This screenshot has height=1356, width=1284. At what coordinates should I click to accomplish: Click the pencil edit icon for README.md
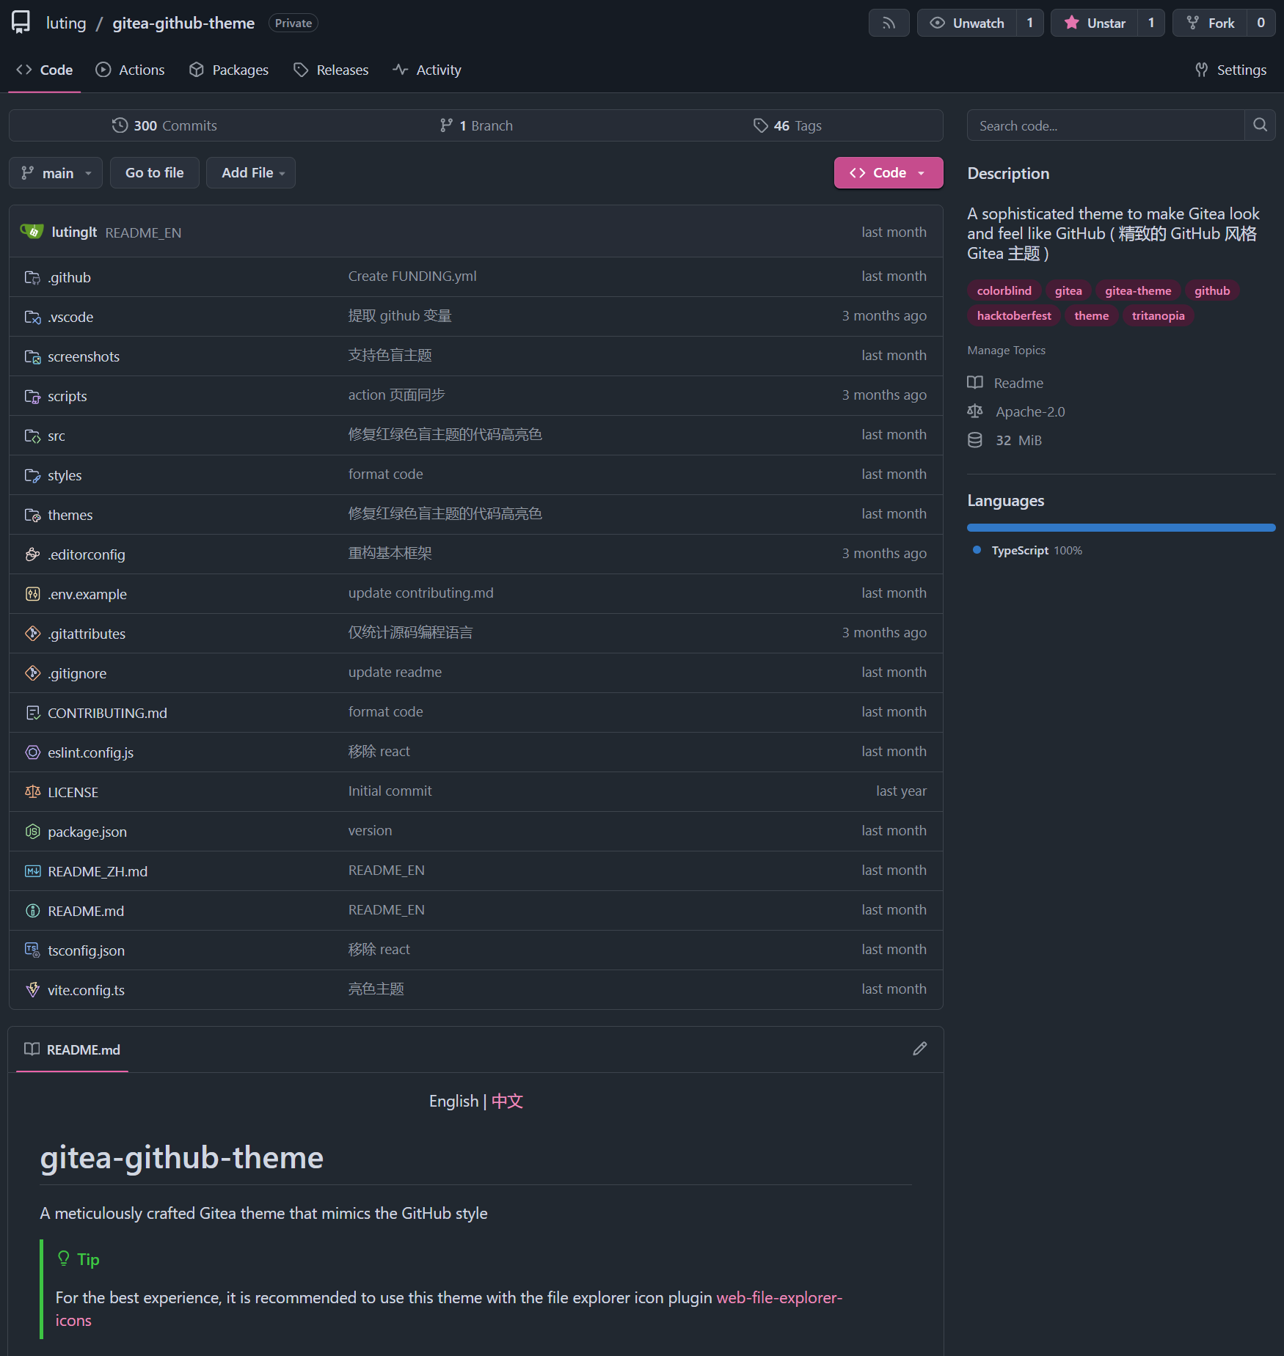coord(919,1049)
